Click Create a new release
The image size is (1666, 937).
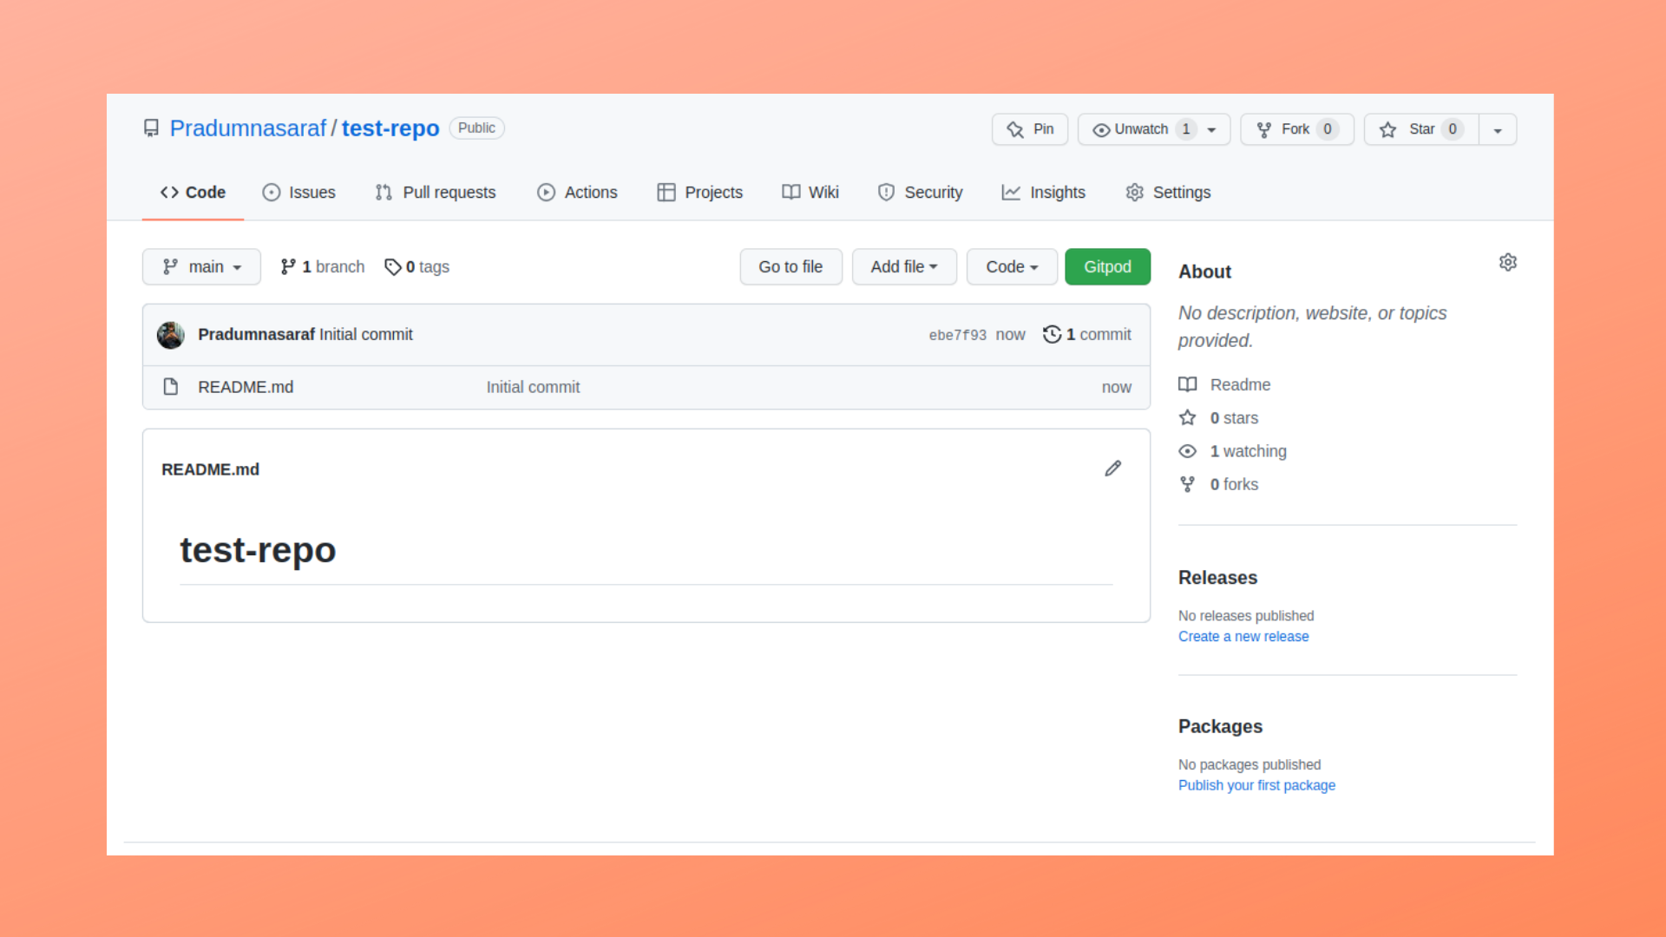1243,637
